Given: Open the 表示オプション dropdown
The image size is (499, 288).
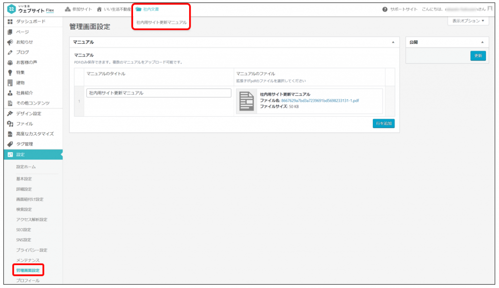Looking at the screenshot, I should tap(468, 21).
